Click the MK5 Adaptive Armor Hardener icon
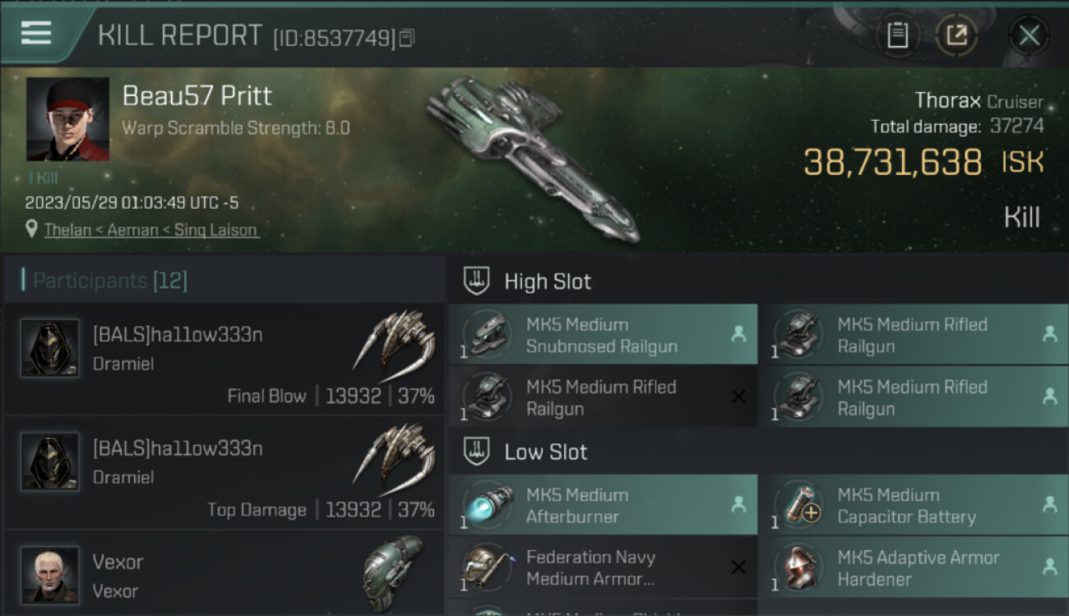Screen dimensions: 1069x616 (x=799, y=568)
